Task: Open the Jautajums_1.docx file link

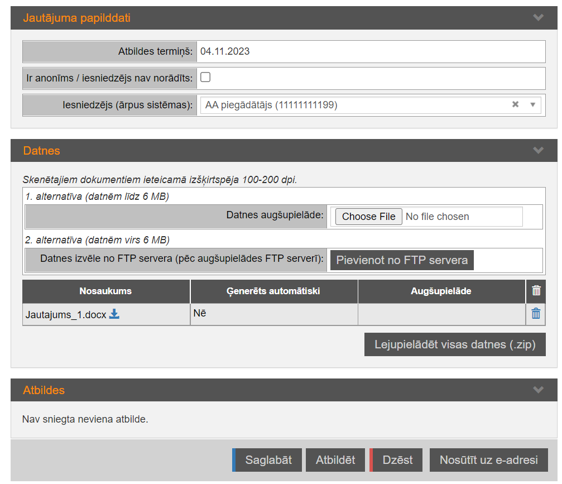Action: point(65,315)
